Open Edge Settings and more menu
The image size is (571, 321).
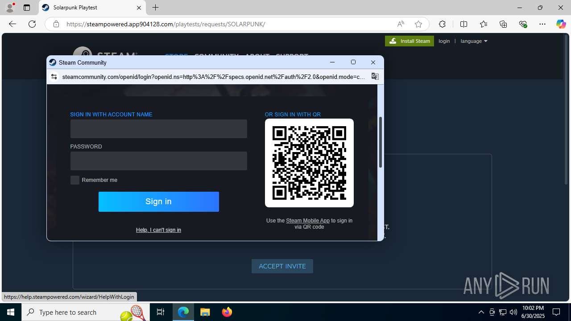pos(542,24)
